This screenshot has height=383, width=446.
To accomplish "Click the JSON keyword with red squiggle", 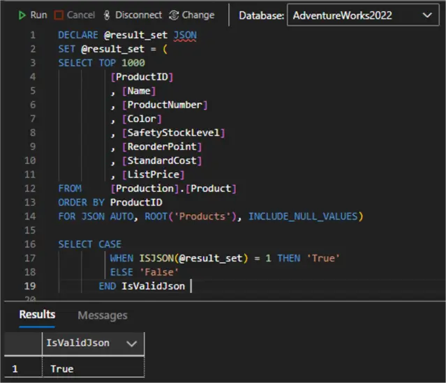I will coord(185,36).
